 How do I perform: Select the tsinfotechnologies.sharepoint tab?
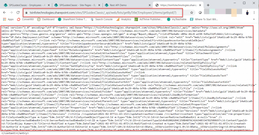(178, 5)
